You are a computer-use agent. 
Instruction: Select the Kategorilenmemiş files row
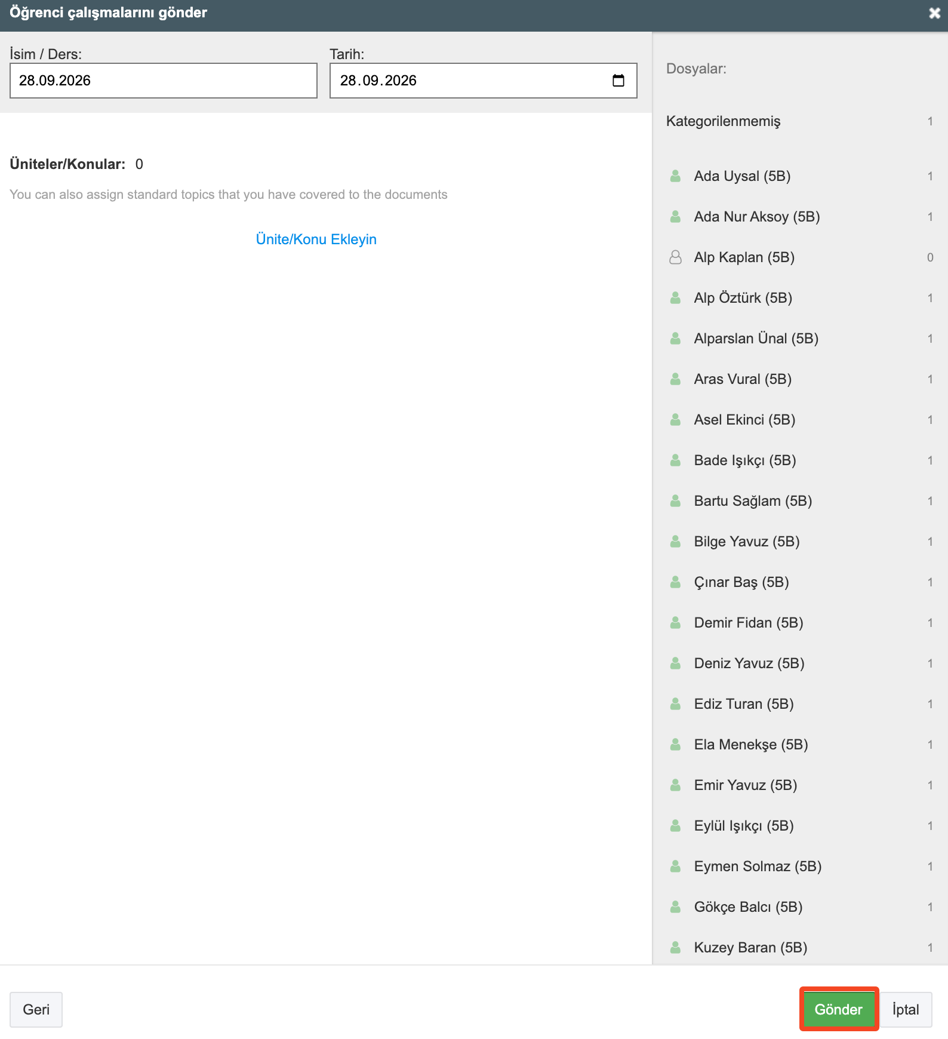(800, 121)
